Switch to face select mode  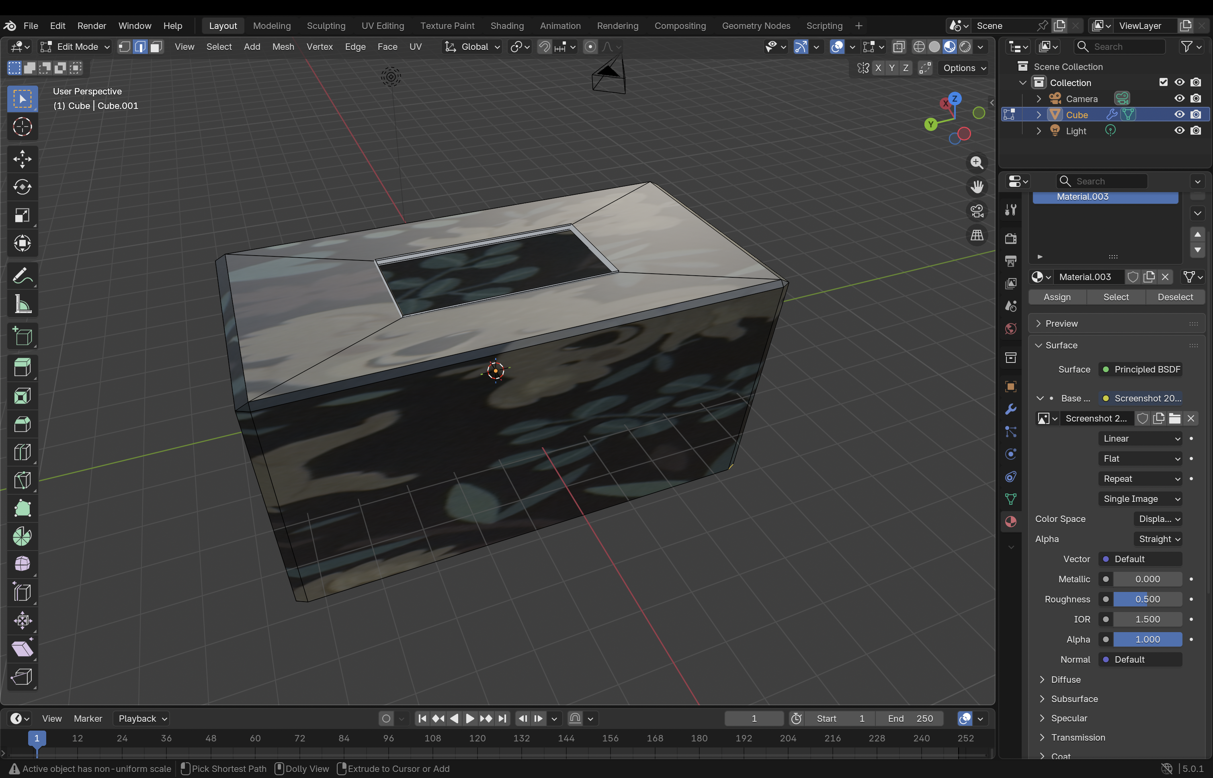(x=156, y=47)
